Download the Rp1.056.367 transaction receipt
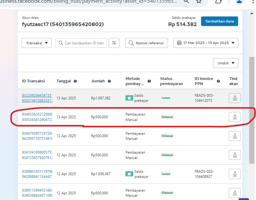Image resolution: width=256 pixels, height=200 pixels. click(235, 174)
